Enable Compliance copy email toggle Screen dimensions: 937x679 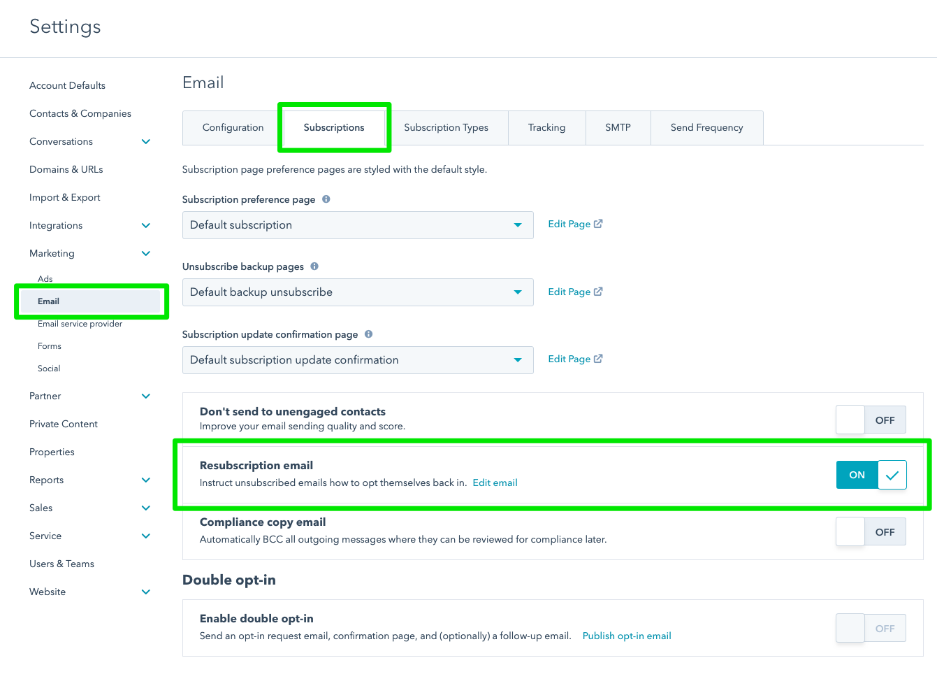[871, 532]
